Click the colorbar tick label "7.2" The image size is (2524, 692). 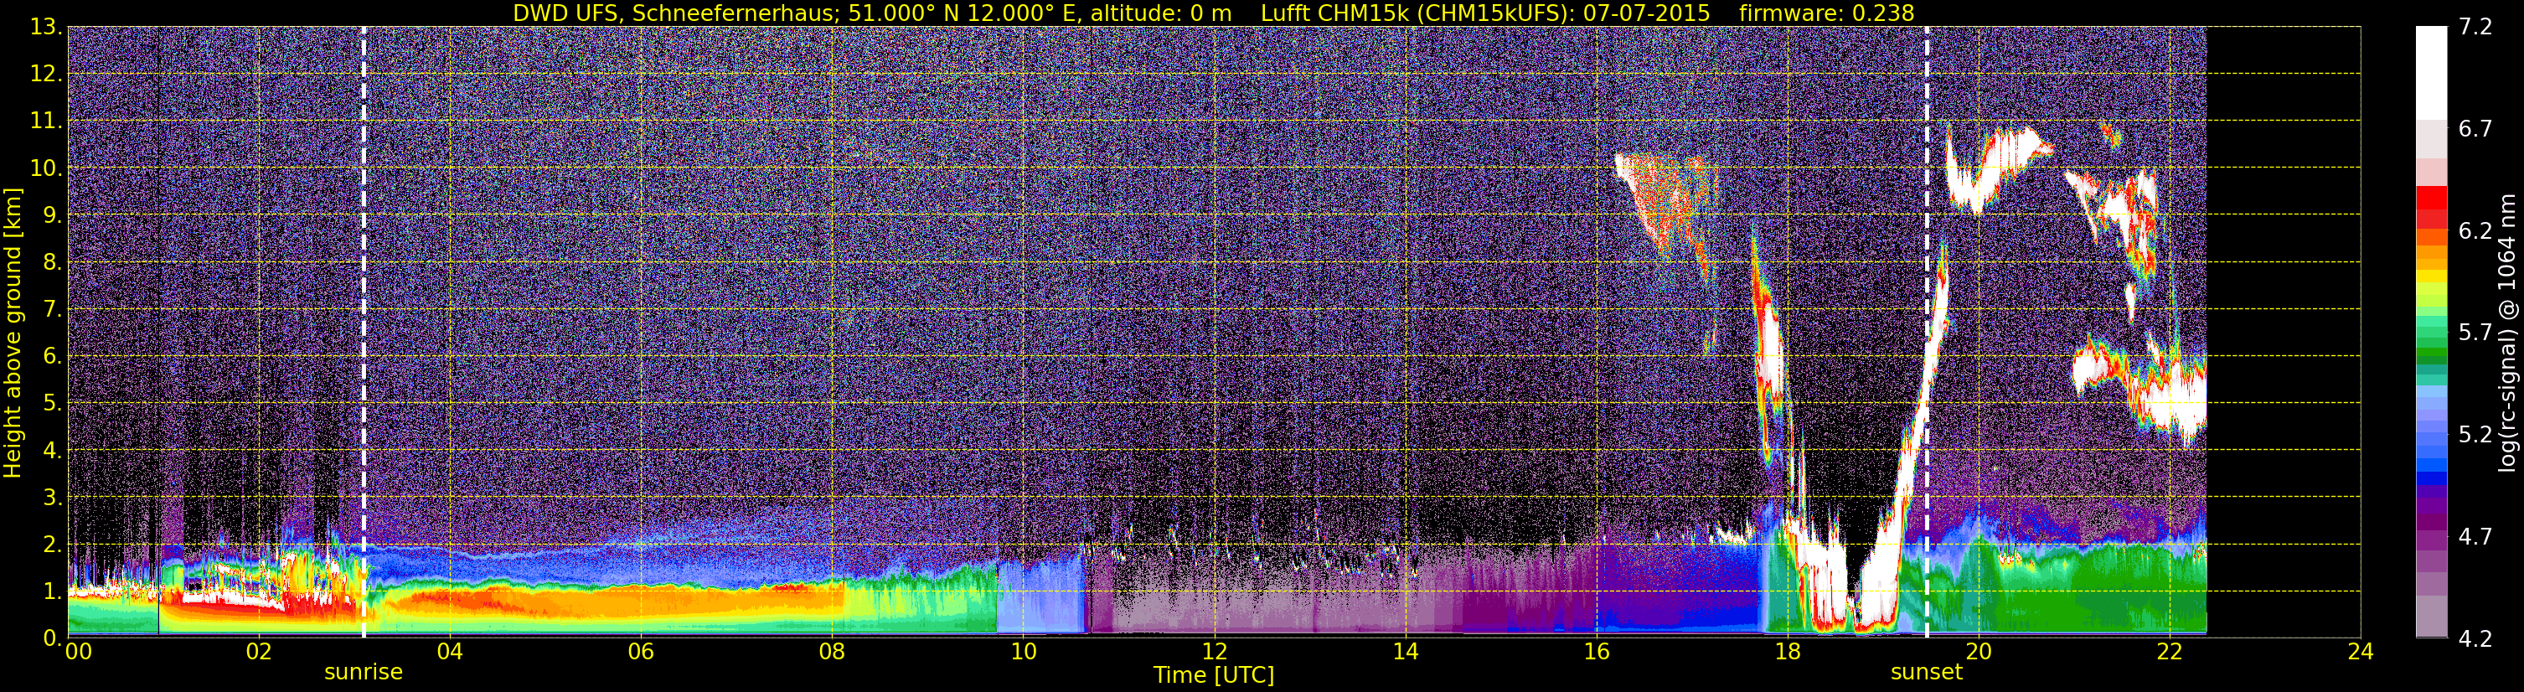coord(2475,28)
